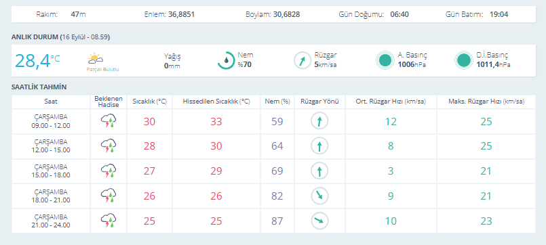Image resolution: width=546 pixels, height=245 pixels.
Task: Click the SAATLİK TAHMİN heading
Action: pos(39,87)
